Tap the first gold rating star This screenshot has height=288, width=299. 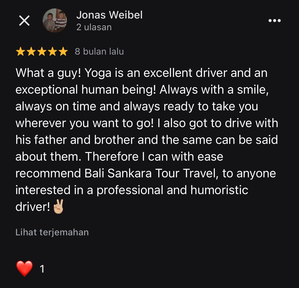(x=20, y=52)
